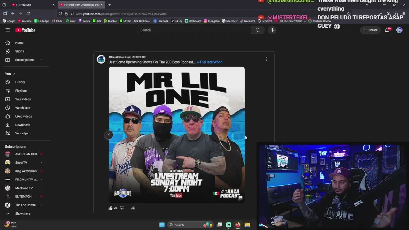The height and width of the screenshot is (230, 409).
Task: Show previous image in post carousel
Action: [109, 135]
